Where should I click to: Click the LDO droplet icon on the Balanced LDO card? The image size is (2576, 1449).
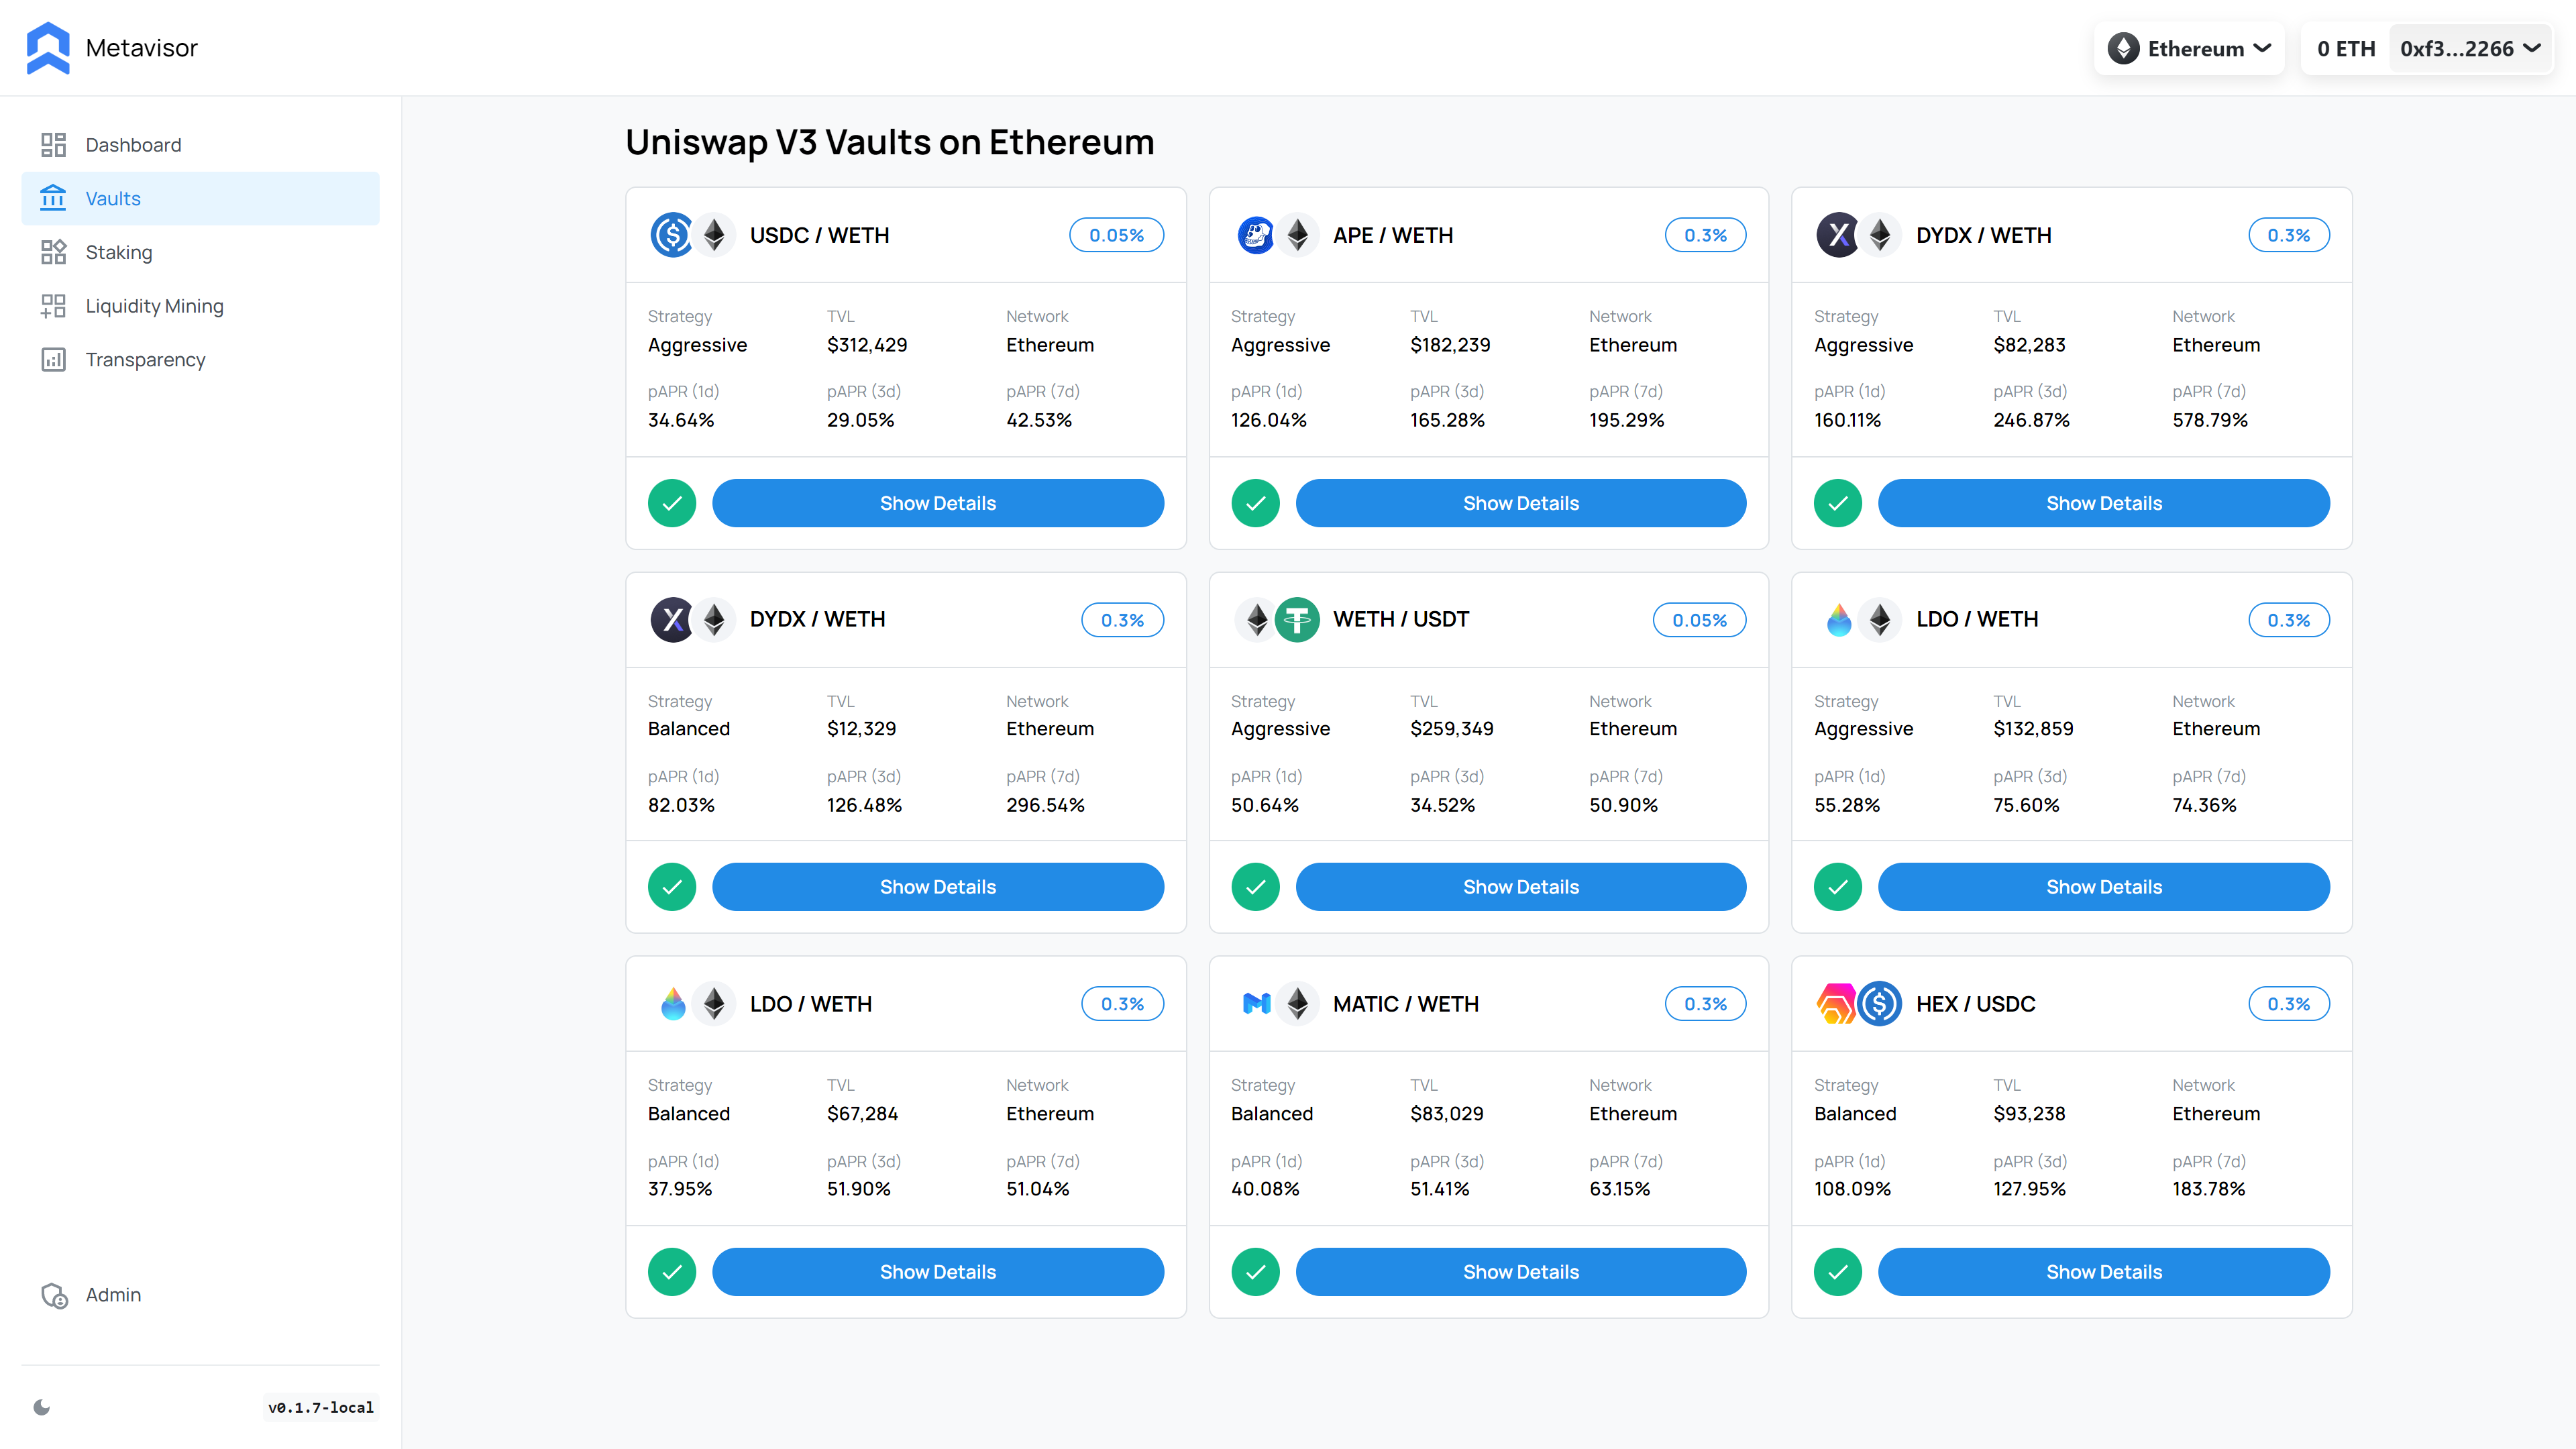coord(673,1004)
